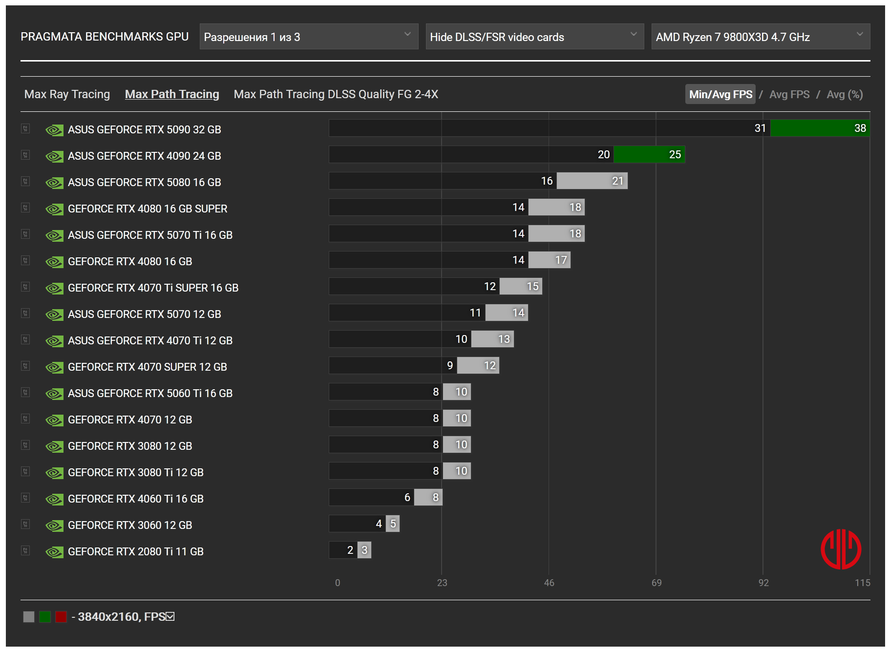Open Max Path Tracing DLSS Quality FG tab
The image size is (889, 652).
coord(336,94)
